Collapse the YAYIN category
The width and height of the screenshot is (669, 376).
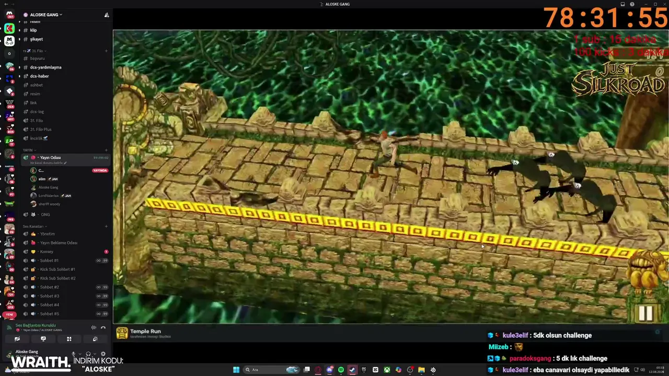[29, 150]
